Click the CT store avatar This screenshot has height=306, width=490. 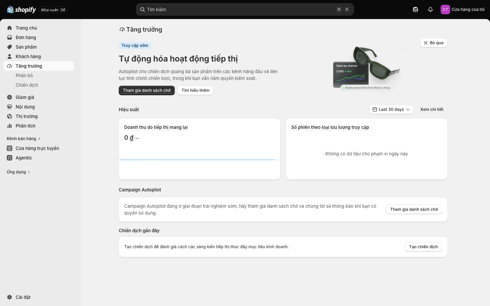[x=445, y=10]
